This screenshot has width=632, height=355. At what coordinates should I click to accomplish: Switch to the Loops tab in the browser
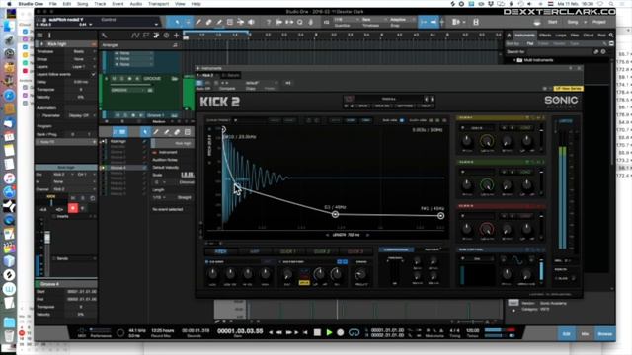coord(561,35)
